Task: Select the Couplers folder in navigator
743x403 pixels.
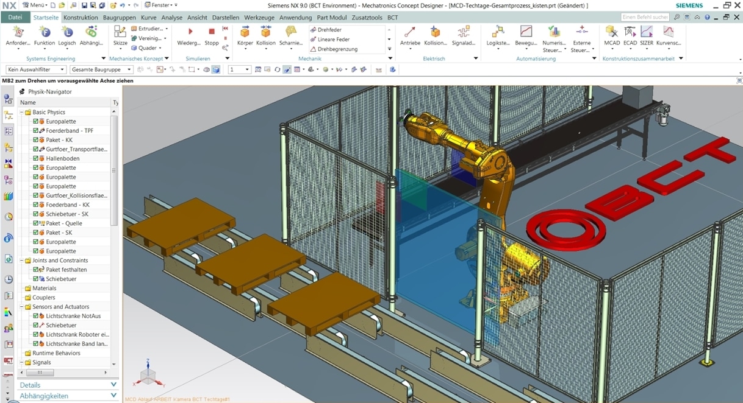Action: pyautogui.click(x=43, y=298)
